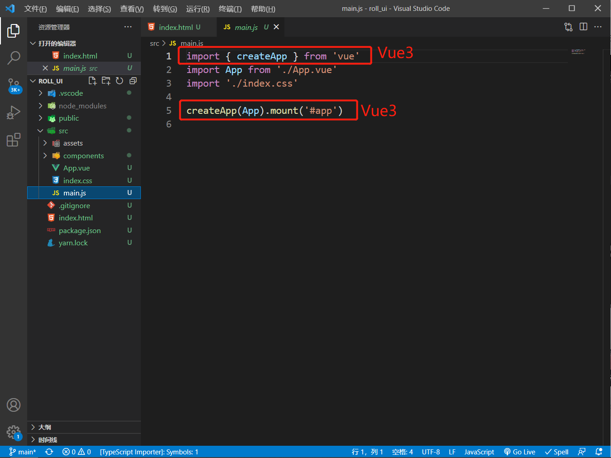Screen dimensions: 611x458
Task: Change encoding via UTF-8 in status bar
Action: pos(431,452)
